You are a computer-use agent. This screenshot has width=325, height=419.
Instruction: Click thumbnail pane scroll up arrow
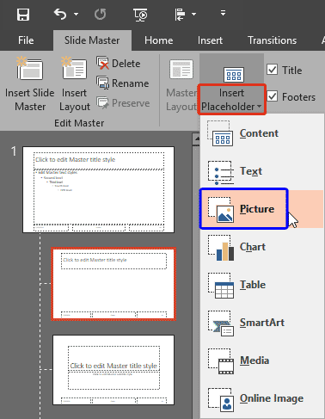pos(197,139)
